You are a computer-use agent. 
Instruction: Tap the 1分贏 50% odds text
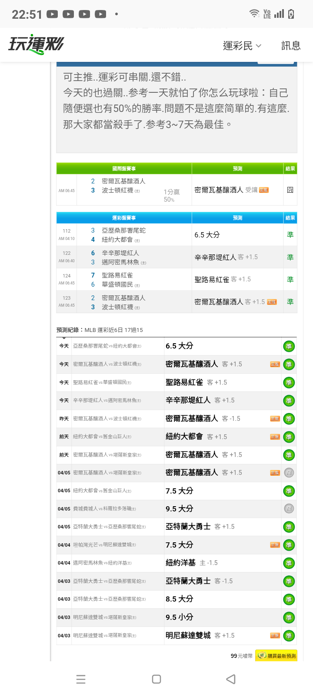pos(172,196)
